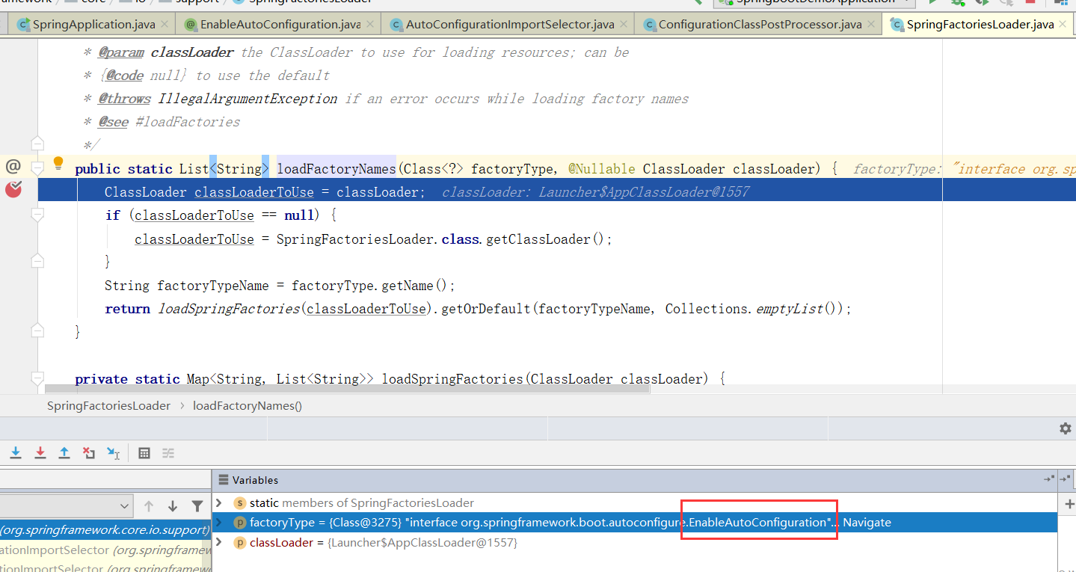This screenshot has height=572, width=1076.
Task: Click the Run to Cursor icon
Action: (x=113, y=452)
